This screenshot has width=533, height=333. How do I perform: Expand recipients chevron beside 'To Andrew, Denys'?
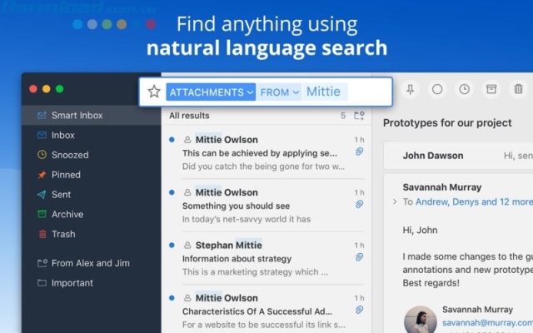[395, 201]
